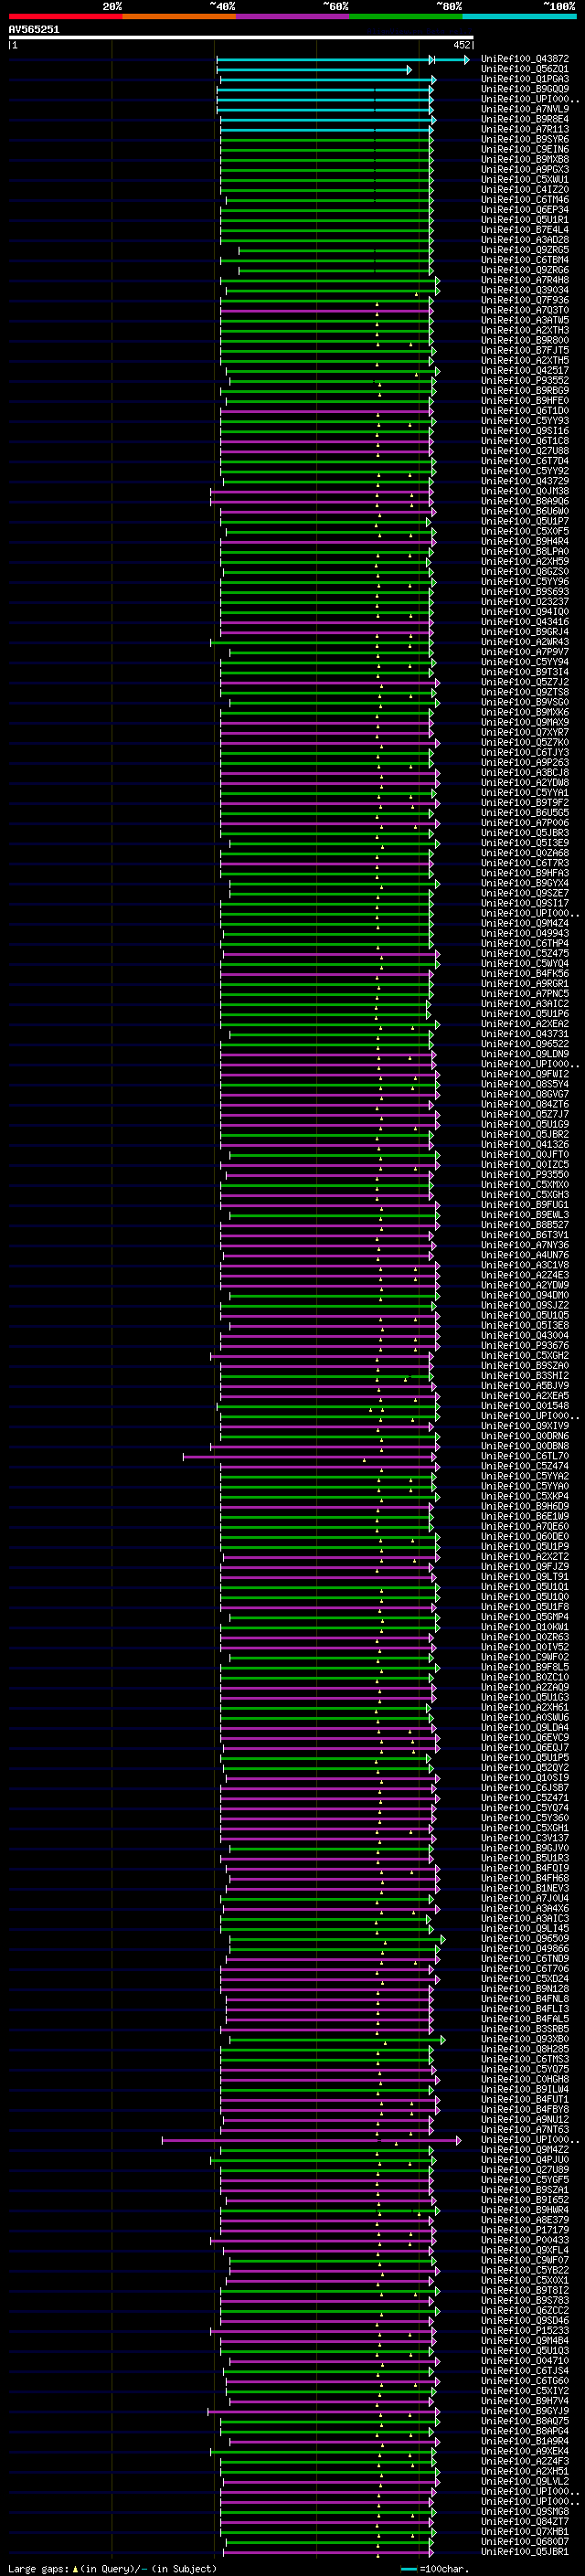
Task: Select the UniRef100_C9EIN6 label
Action: [524, 149]
